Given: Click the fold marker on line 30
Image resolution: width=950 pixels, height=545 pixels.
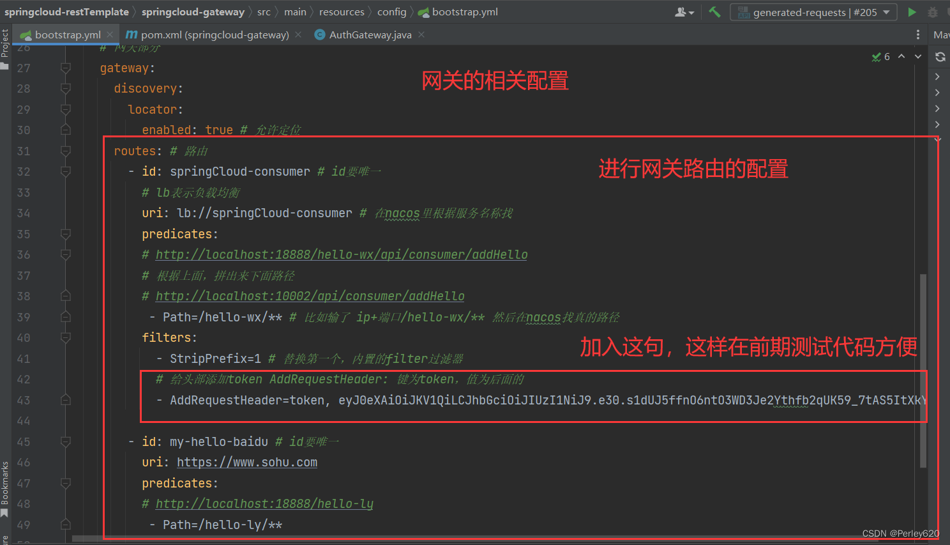Looking at the screenshot, I should [65, 130].
